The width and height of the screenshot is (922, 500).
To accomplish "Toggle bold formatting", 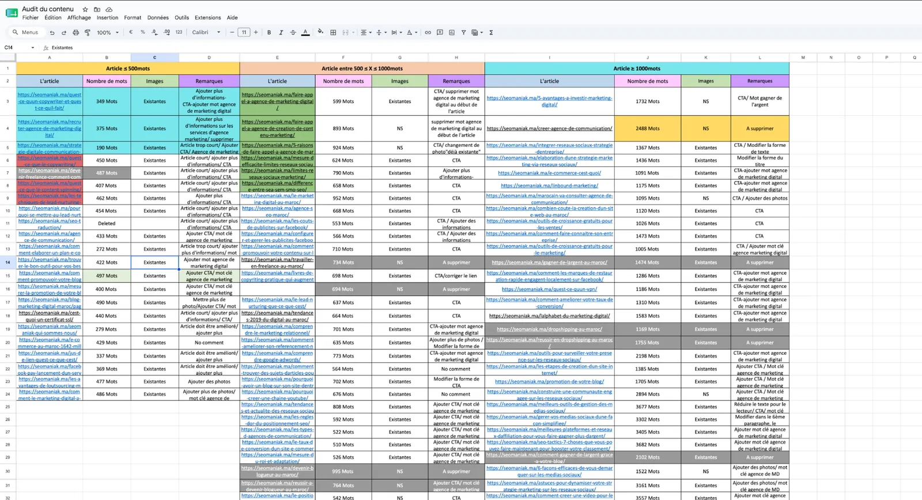I will point(269,33).
